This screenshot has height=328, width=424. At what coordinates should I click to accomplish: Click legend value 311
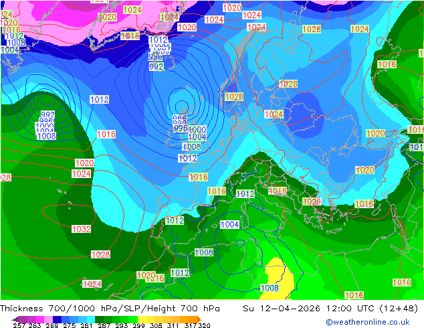(173, 325)
